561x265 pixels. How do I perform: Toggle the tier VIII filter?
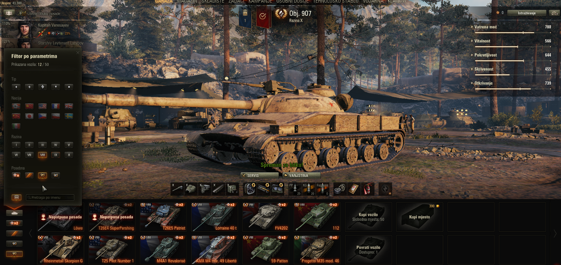tap(42, 155)
